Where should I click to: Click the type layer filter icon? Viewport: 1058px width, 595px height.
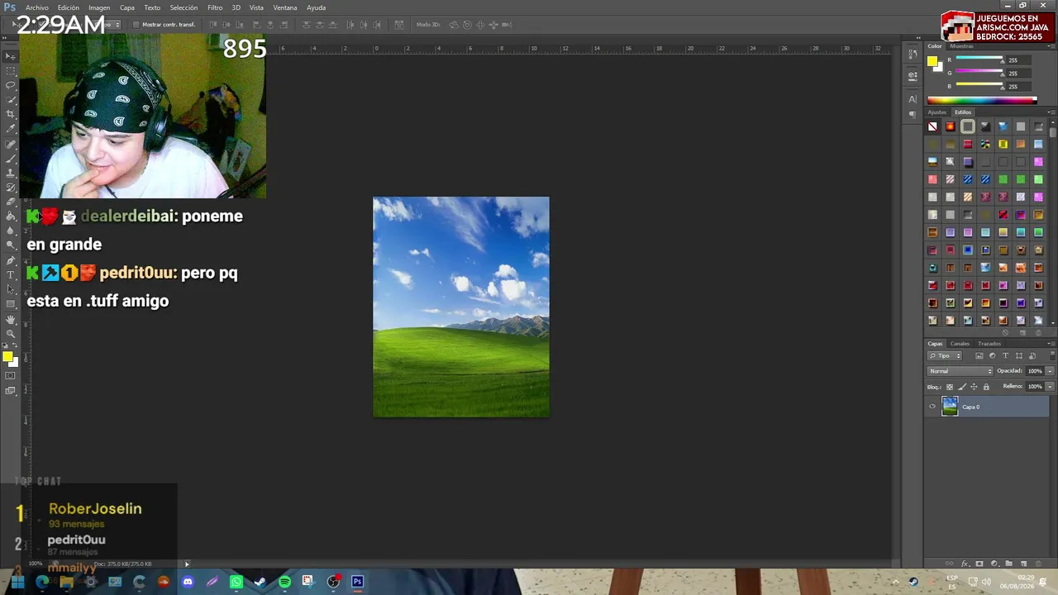(x=1005, y=356)
